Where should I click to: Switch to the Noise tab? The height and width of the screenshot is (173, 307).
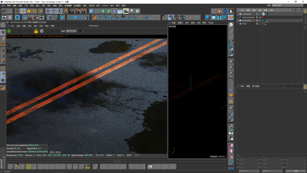click(x=58, y=152)
